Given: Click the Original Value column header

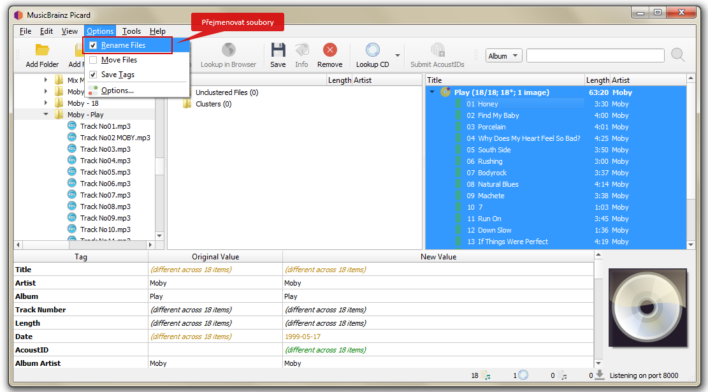Looking at the screenshot, I should point(215,256).
